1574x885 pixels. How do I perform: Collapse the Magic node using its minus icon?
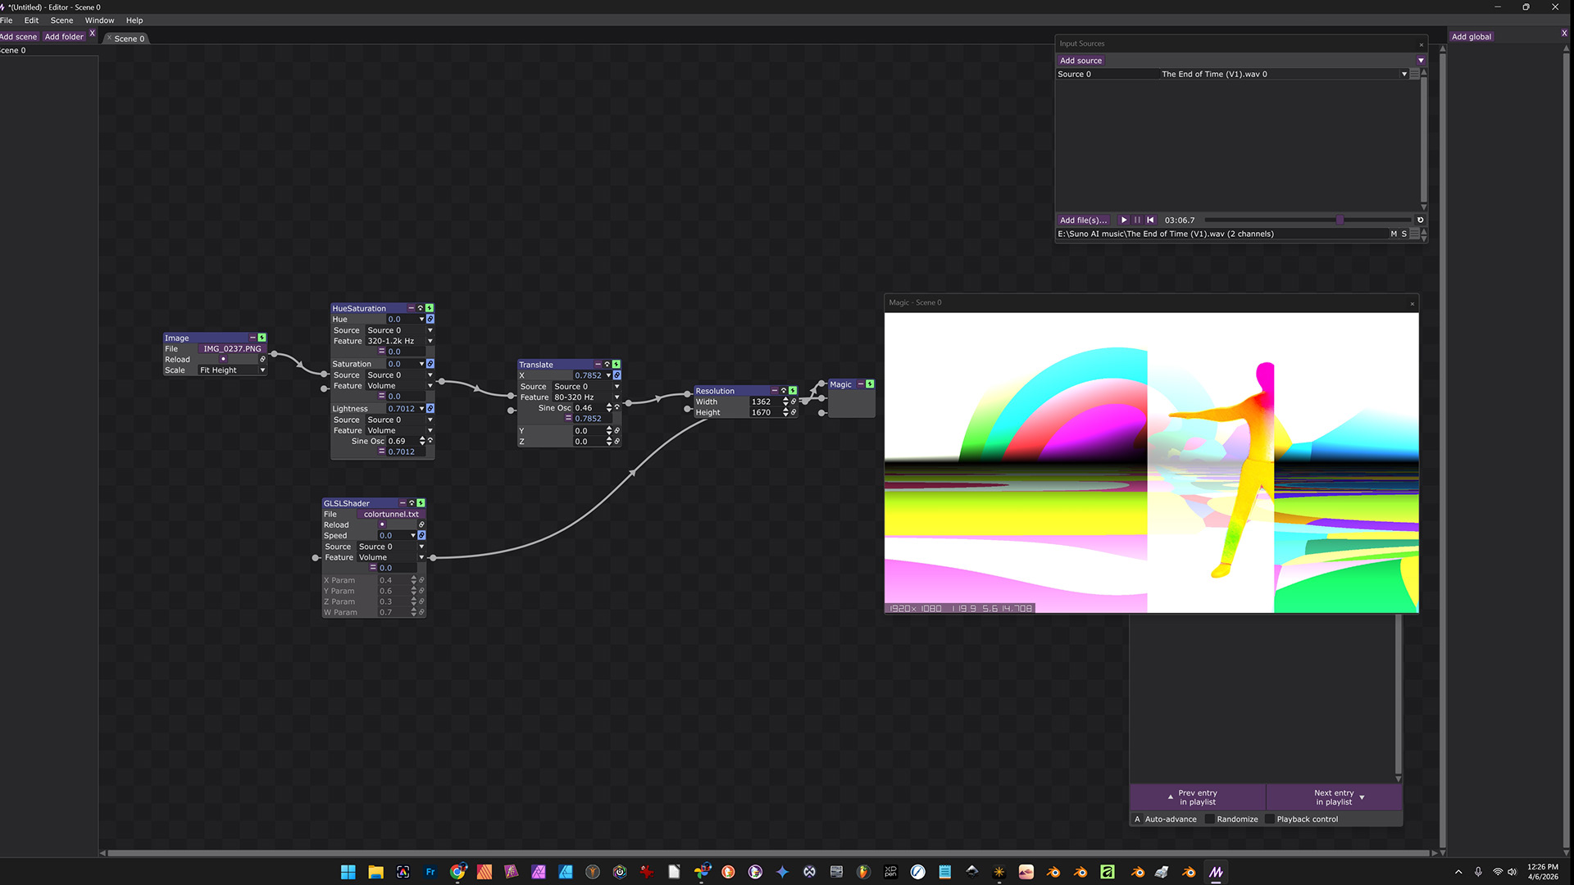pos(861,384)
